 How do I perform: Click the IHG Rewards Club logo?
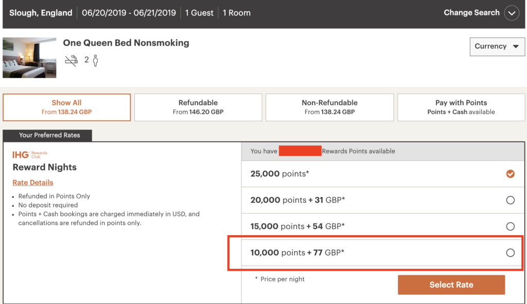30,155
